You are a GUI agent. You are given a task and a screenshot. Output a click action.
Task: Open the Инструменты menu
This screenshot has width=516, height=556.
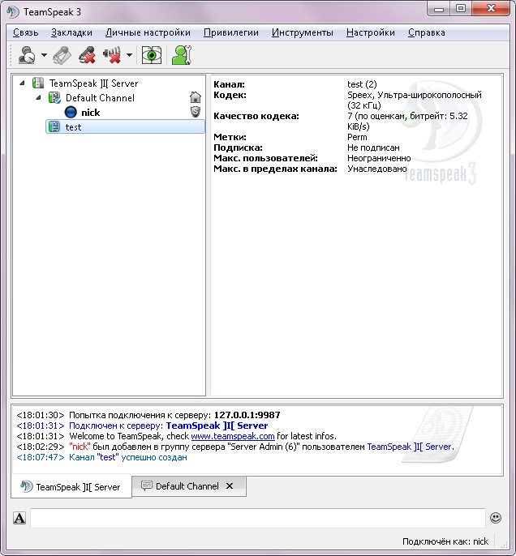pos(302,32)
